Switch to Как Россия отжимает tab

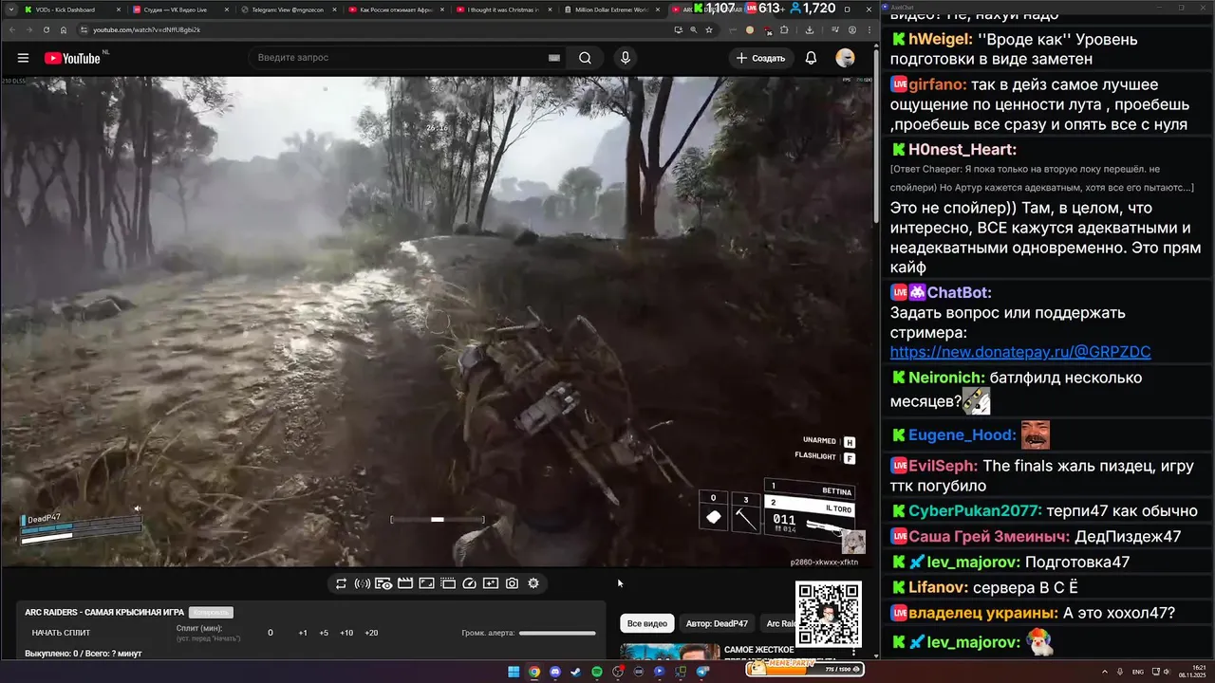pyautogui.click(x=395, y=9)
